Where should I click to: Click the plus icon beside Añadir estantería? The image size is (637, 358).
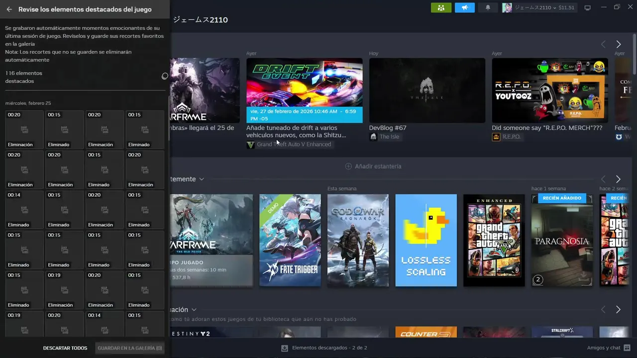click(348, 166)
